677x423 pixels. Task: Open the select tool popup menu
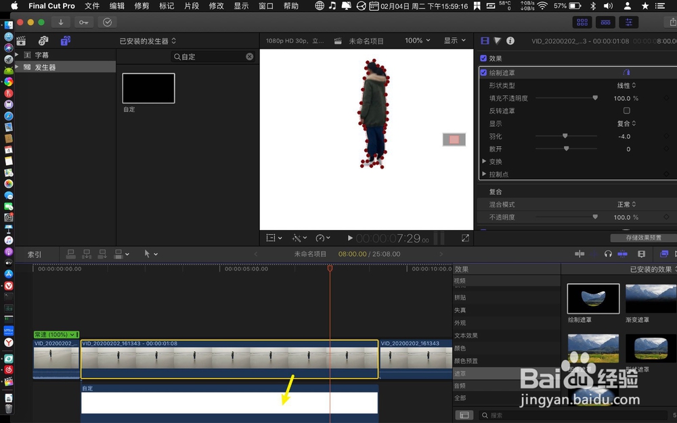[x=151, y=254]
